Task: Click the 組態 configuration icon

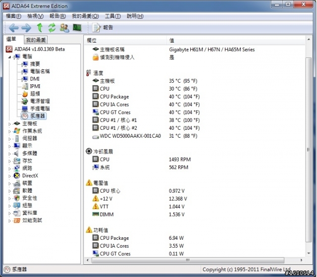Action: pyautogui.click(x=17, y=206)
